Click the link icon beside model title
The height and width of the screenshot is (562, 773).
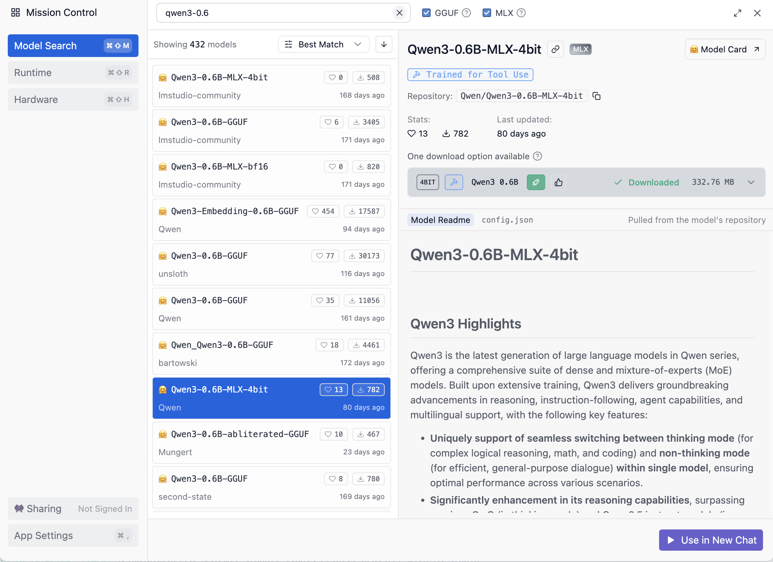[555, 49]
